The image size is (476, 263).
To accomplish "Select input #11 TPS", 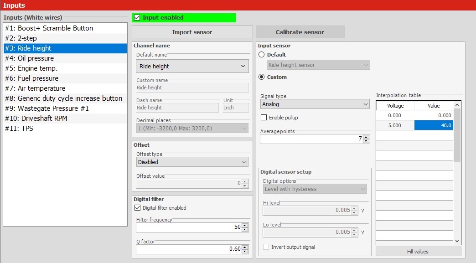I will point(65,129).
